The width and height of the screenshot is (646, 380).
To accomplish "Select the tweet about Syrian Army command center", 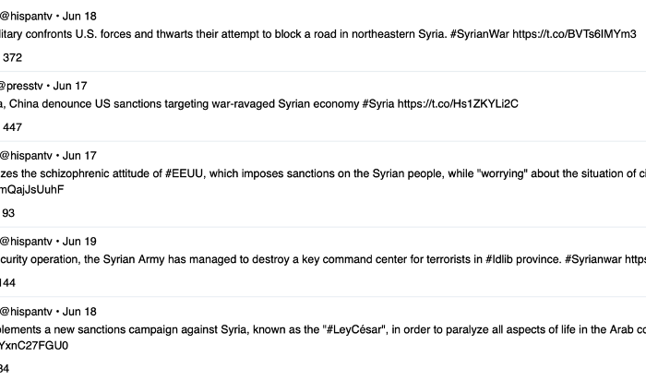I will pos(323,262).
